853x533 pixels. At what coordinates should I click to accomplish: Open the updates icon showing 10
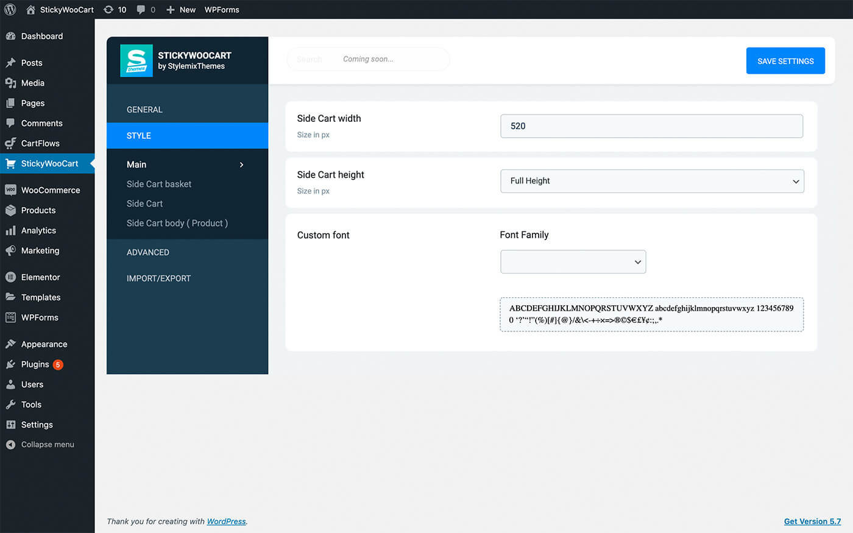(x=108, y=9)
